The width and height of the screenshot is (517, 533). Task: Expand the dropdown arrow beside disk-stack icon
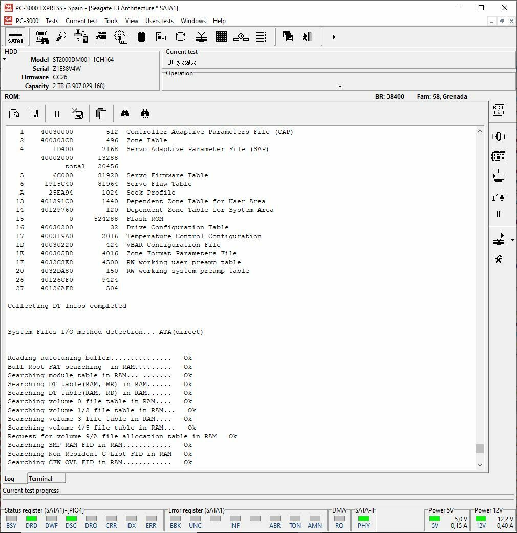512,240
